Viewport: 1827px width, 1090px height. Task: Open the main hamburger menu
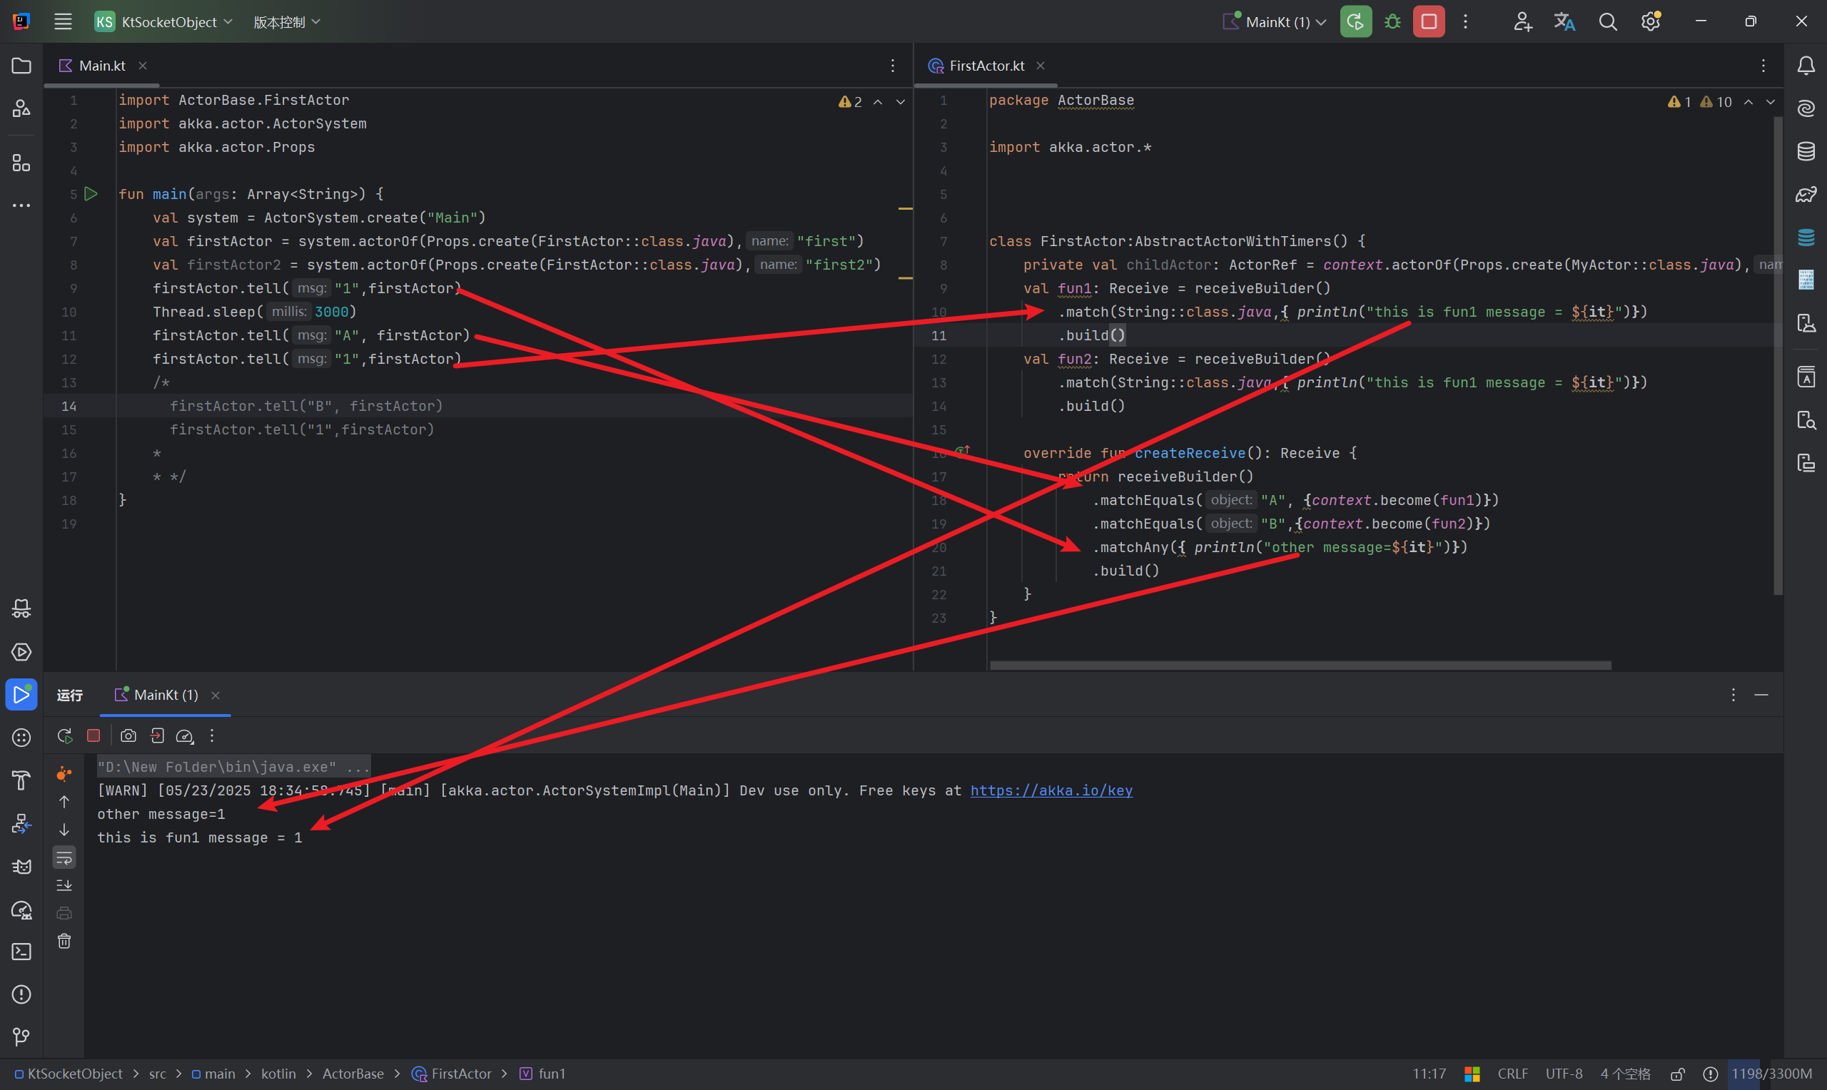[x=62, y=21]
